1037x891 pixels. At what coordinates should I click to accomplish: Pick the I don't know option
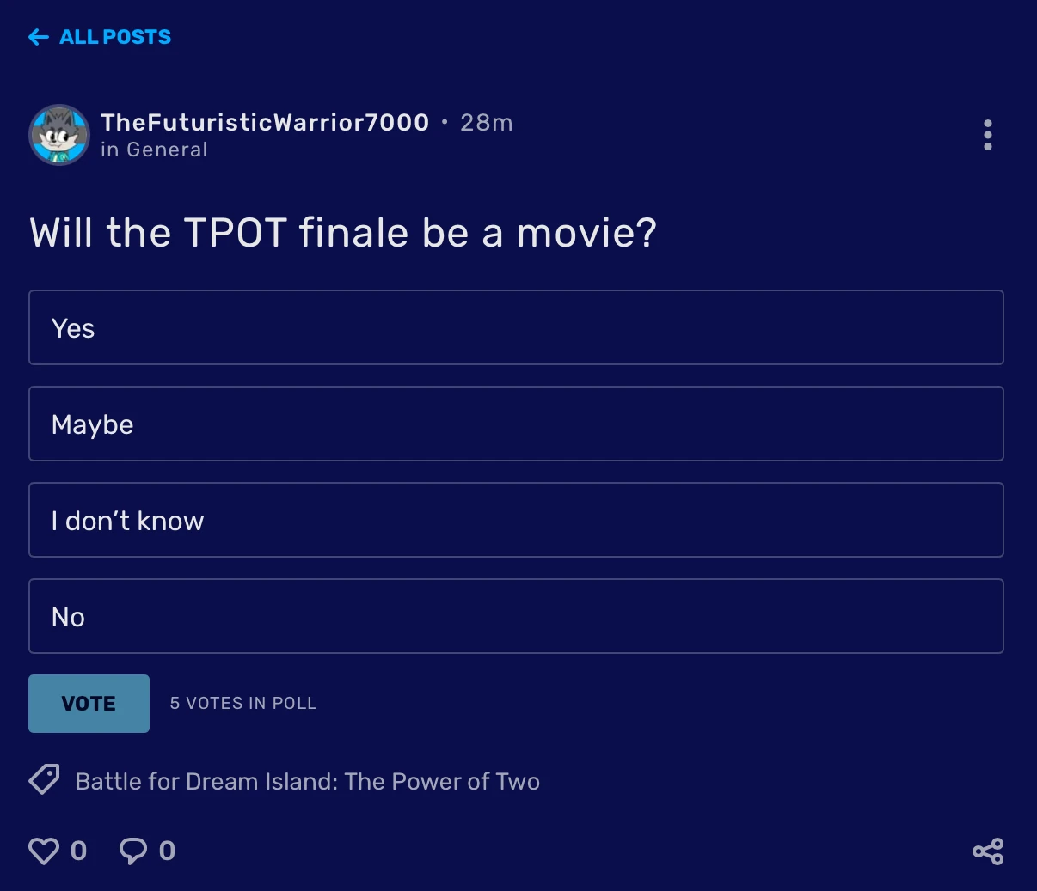click(516, 520)
